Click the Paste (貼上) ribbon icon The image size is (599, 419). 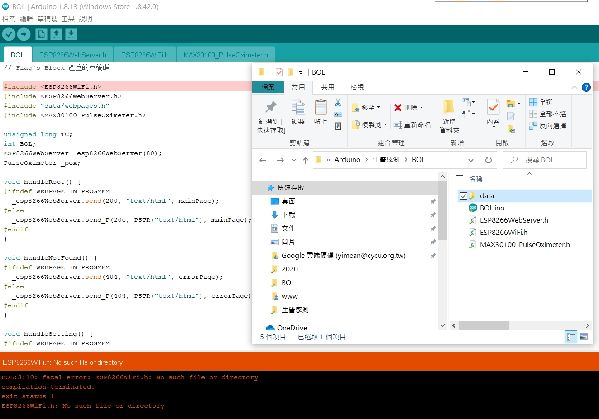[x=321, y=112]
